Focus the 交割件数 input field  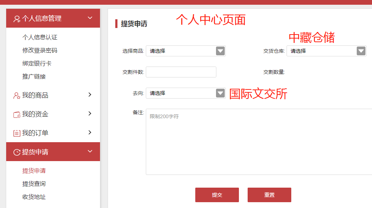(x=181, y=72)
